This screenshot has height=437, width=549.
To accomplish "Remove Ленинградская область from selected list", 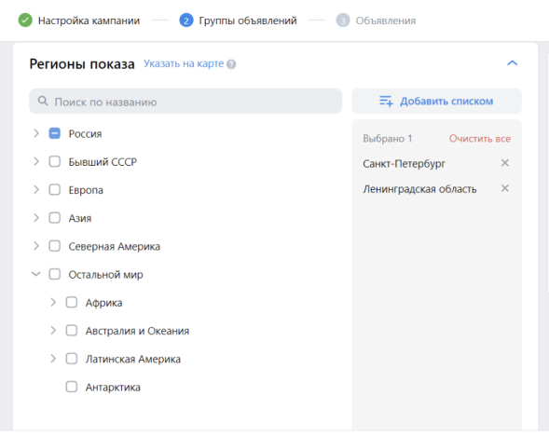I will [504, 188].
